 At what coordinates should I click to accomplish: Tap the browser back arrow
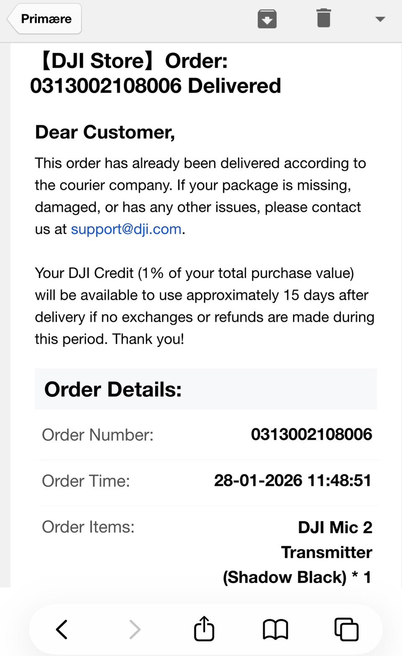(62, 629)
